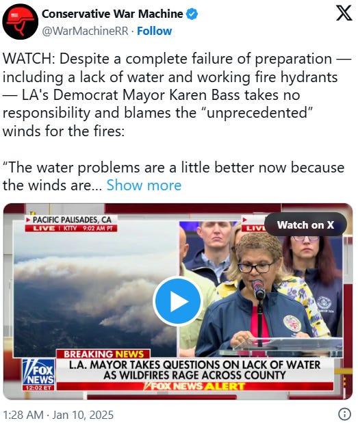The height and width of the screenshot is (423, 358).
Task: Follow the @WarMachineRR account
Action: click(x=154, y=31)
